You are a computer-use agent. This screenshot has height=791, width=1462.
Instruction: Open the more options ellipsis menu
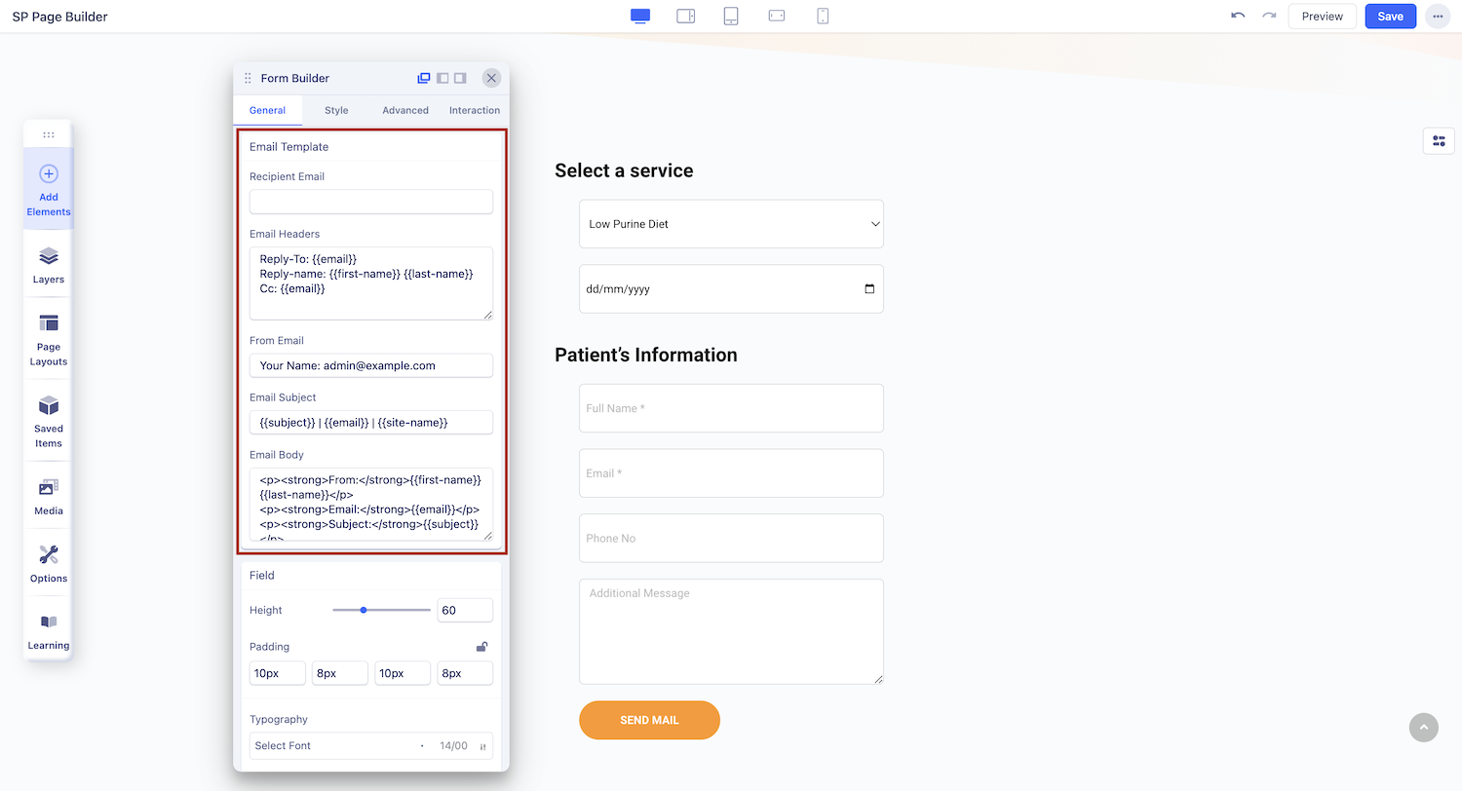pos(1438,17)
